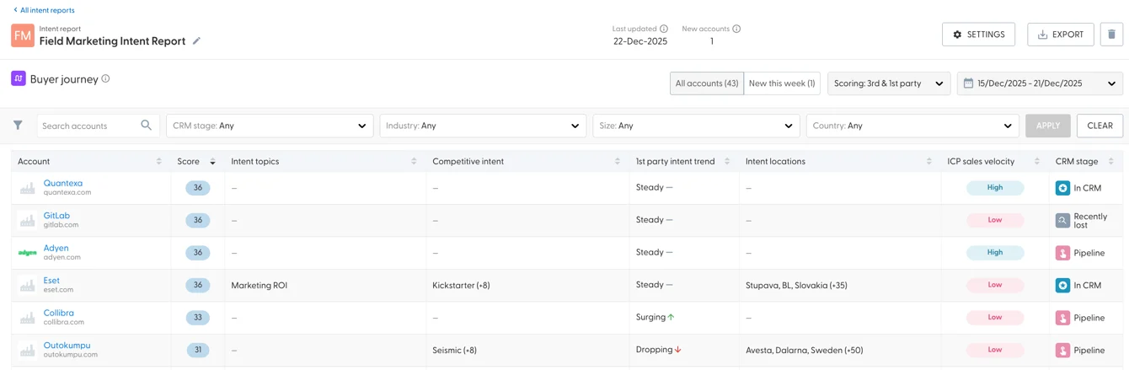Sort by the Competitive intent column
Viewport: 1129px width, 370px height.
618,161
